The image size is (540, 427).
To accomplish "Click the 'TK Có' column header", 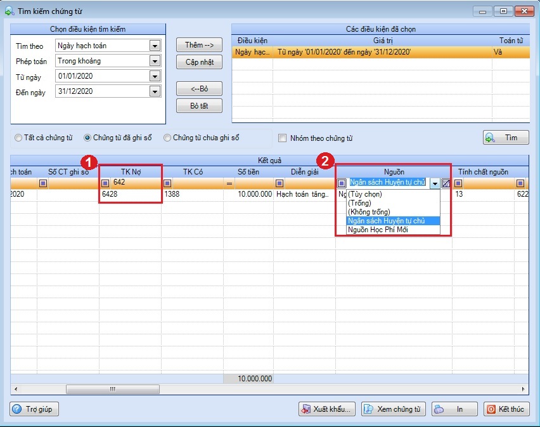I will 193,172.
